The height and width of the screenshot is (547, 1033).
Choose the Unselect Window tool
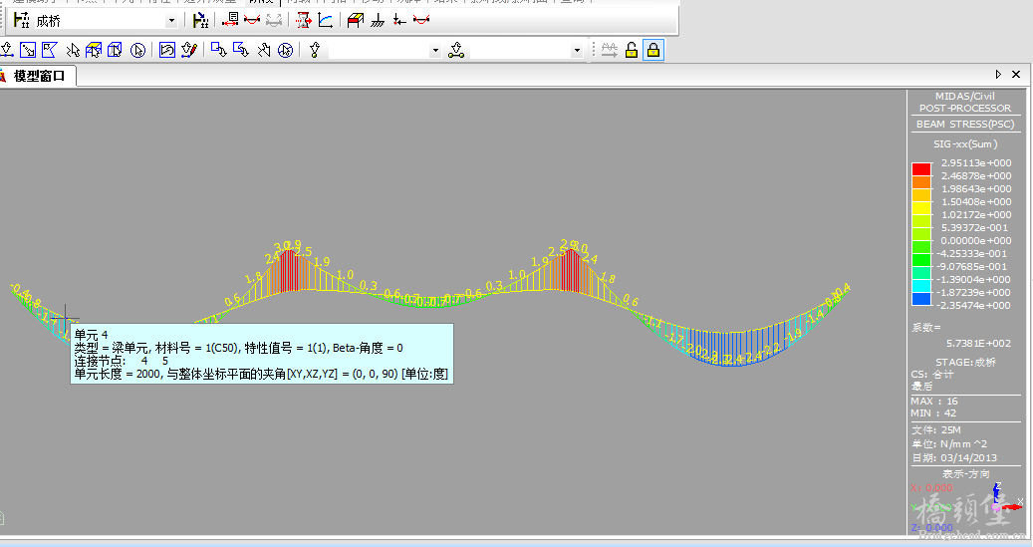[x=219, y=50]
